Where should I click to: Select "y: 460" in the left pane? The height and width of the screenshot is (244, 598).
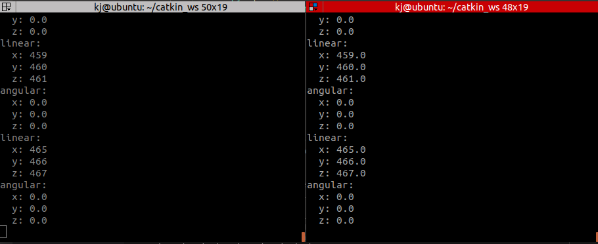[x=30, y=67]
